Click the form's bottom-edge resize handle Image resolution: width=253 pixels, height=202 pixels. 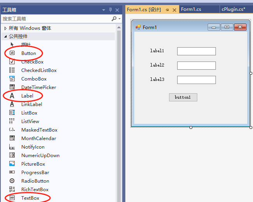pyautogui.click(x=191, y=127)
